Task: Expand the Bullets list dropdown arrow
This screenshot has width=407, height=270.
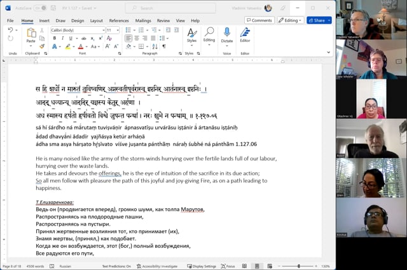Action: click(x=134, y=30)
